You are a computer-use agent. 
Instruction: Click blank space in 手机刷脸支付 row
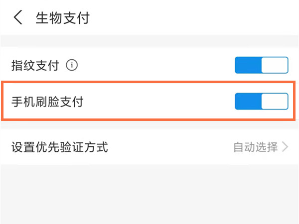[159, 102]
